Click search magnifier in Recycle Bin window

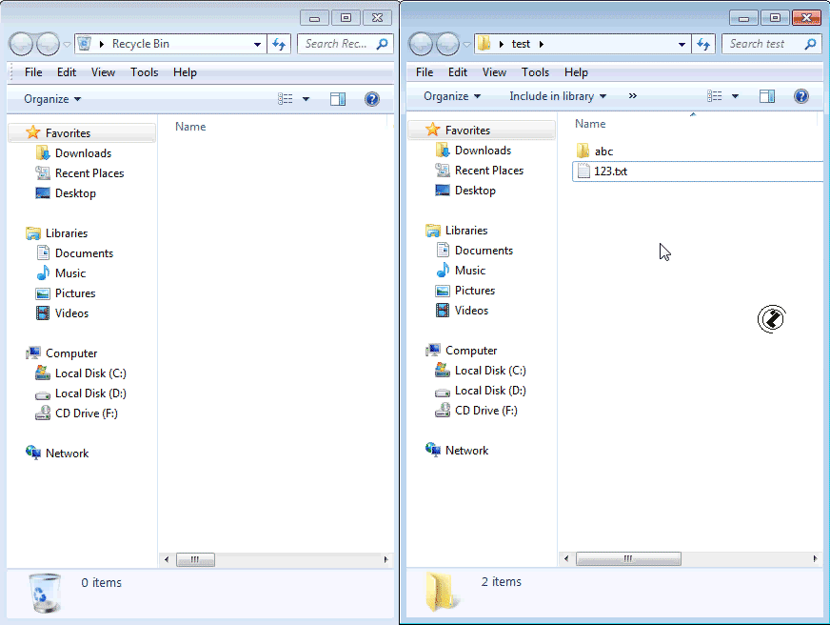click(382, 44)
